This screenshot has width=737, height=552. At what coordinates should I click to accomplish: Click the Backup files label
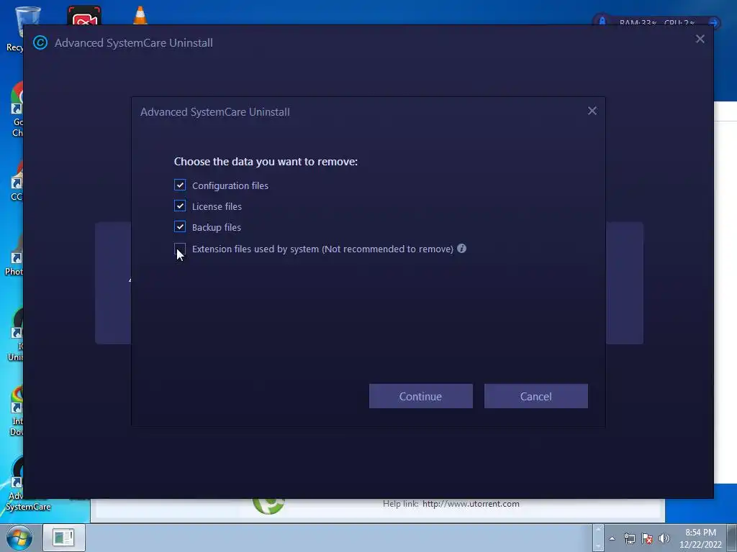coord(216,227)
